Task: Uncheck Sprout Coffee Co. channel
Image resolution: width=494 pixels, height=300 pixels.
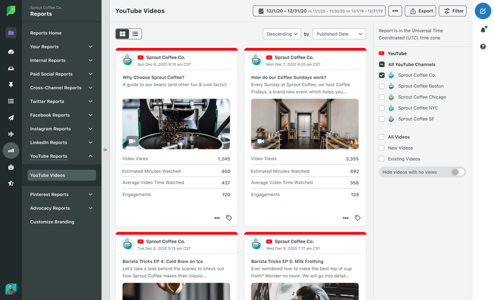Action: (x=382, y=75)
